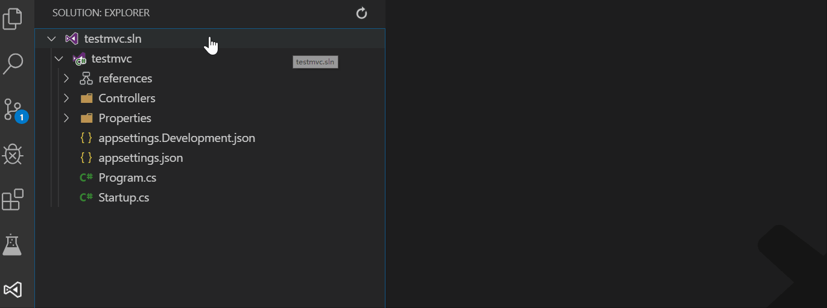The height and width of the screenshot is (308, 827).
Task: Open the Visual Studio solution explorer view
Action: pos(13,290)
